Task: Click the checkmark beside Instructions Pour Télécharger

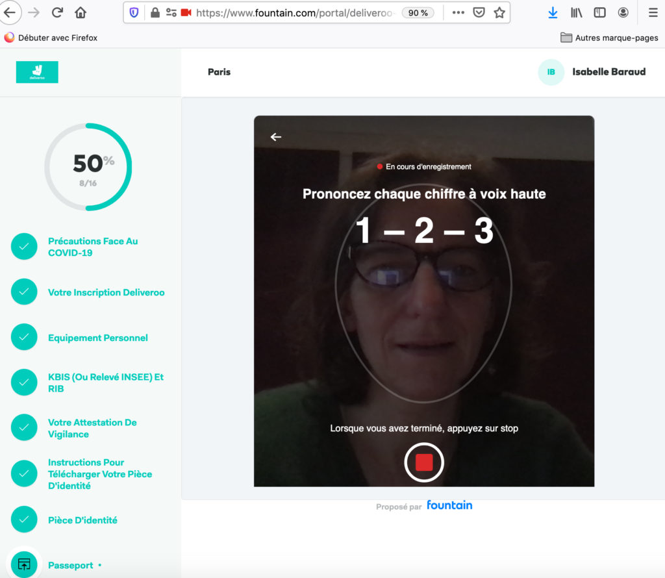Action: click(24, 473)
